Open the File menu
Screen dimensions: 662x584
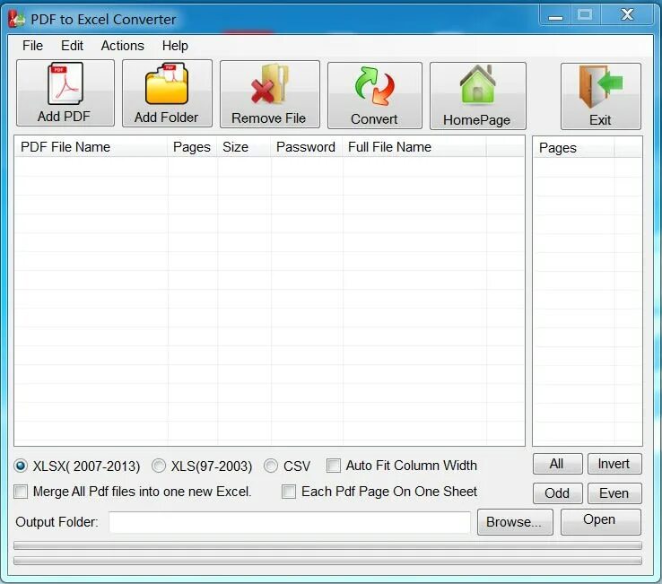[x=33, y=46]
